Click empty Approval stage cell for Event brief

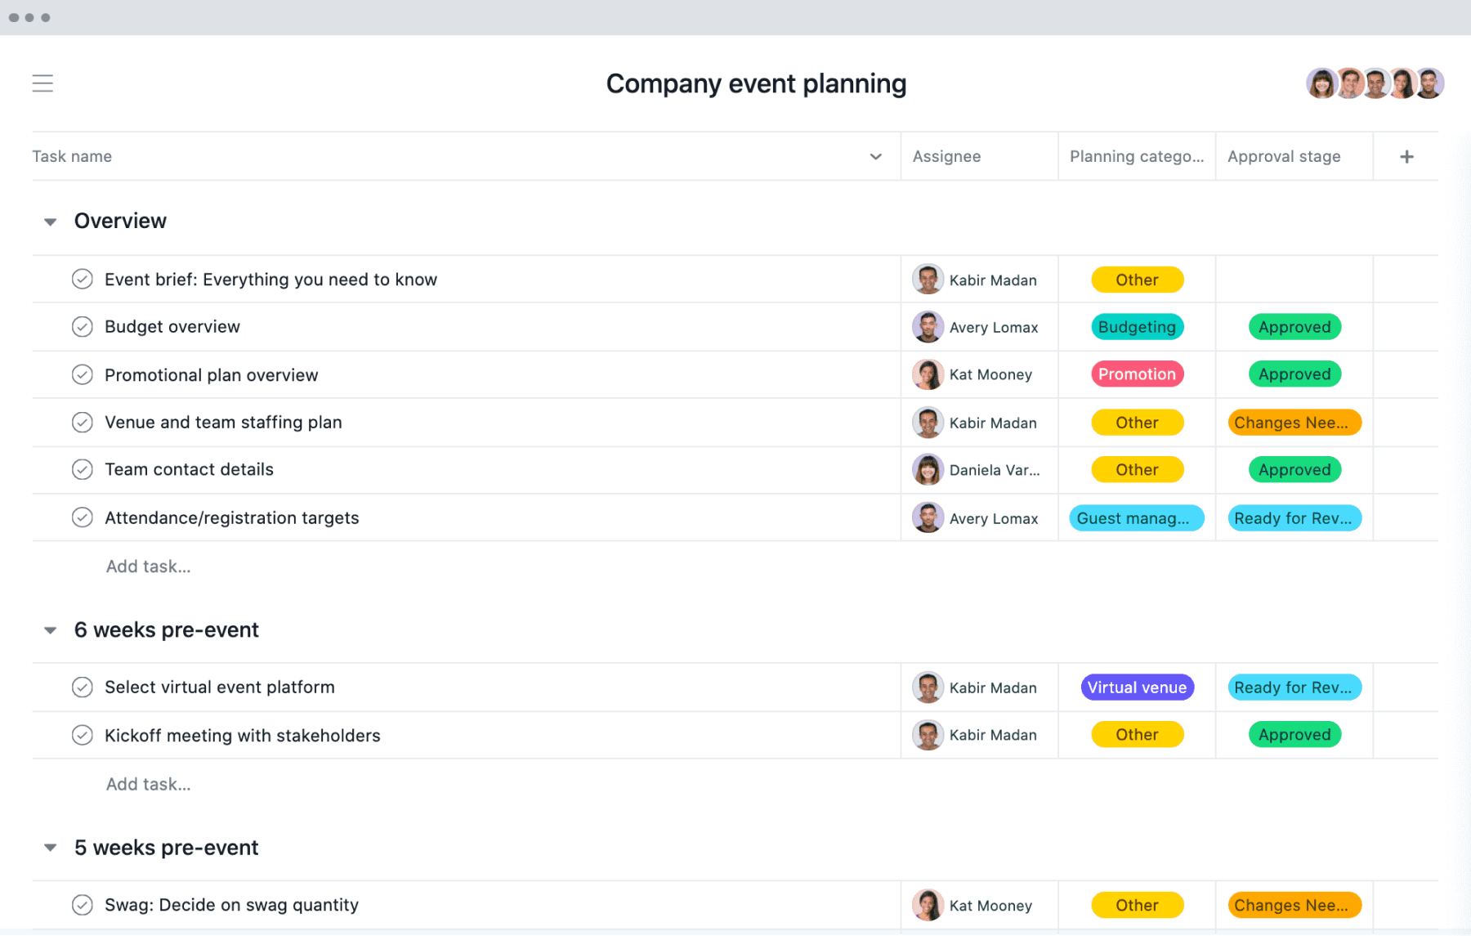click(x=1294, y=280)
